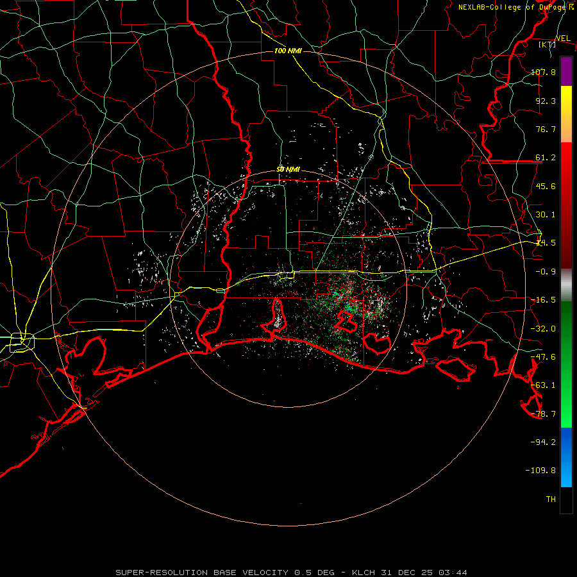The height and width of the screenshot is (577, 577).
Task: Click the 92.3 value on velocity scale
Action: pyautogui.click(x=546, y=101)
